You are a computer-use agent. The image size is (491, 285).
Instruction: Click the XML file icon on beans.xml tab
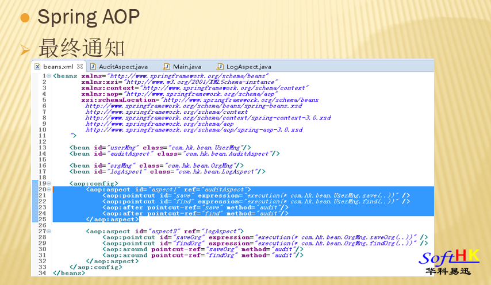(x=37, y=66)
